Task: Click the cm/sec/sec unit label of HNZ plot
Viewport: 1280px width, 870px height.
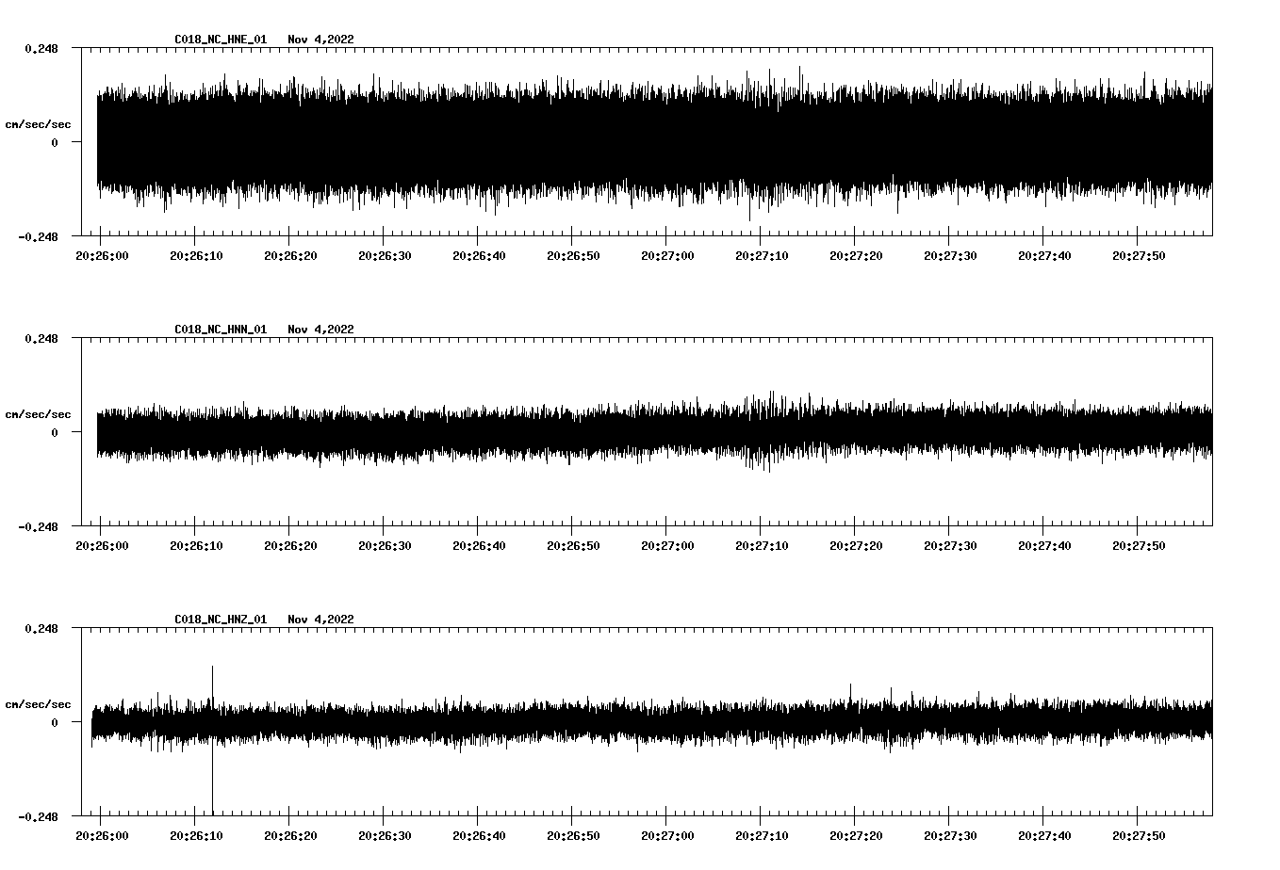Action: 38,704
